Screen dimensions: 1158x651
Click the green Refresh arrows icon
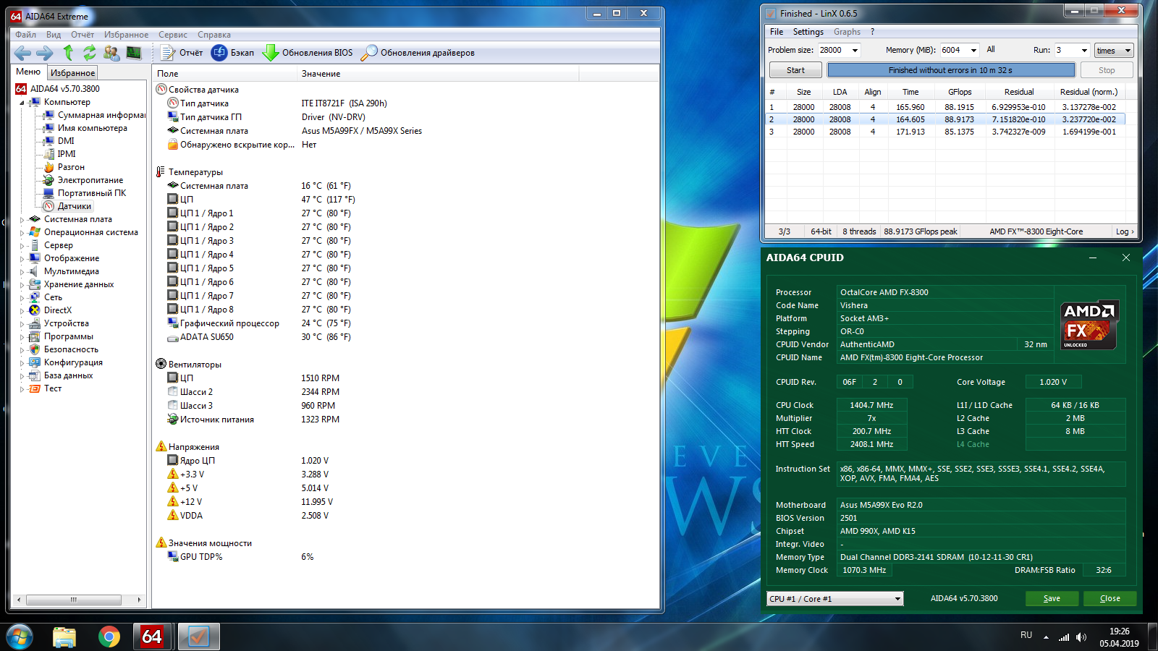tap(90, 53)
